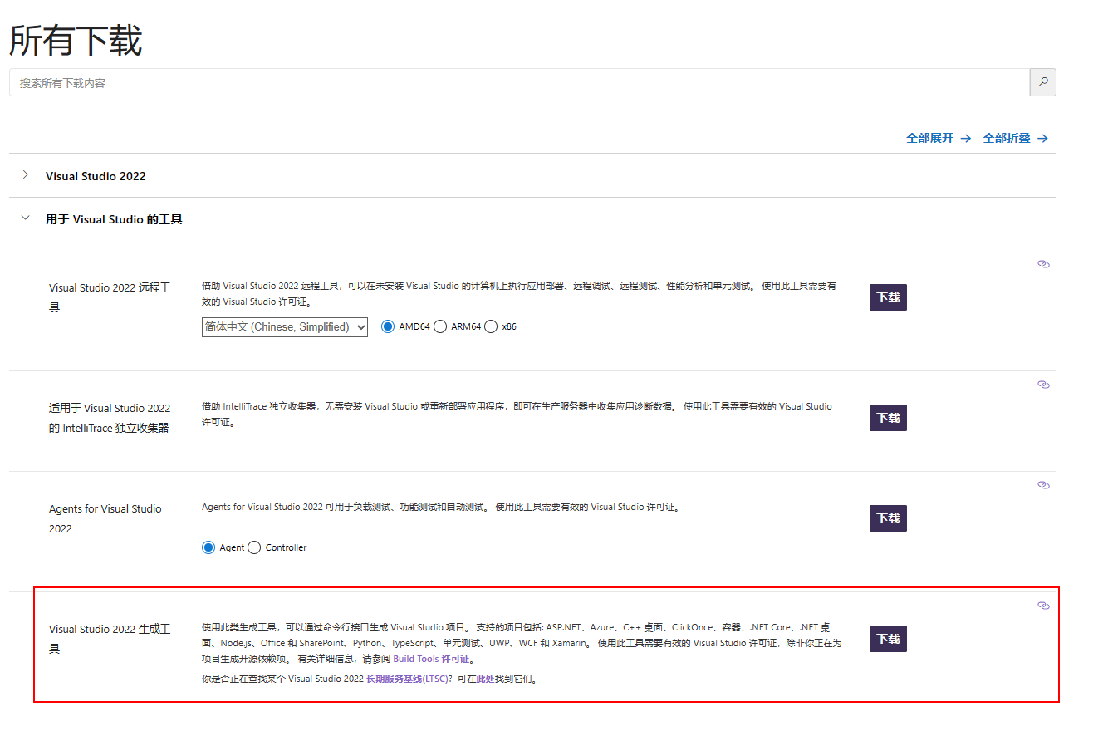Click the magnifier search button
The width and height of the screenshot is (1103, 731).
pos(1043,82)
